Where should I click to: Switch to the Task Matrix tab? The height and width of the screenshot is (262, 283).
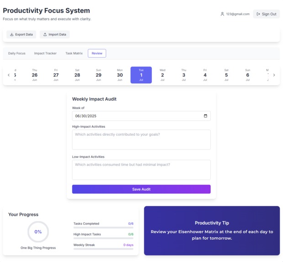coord(74,53)
